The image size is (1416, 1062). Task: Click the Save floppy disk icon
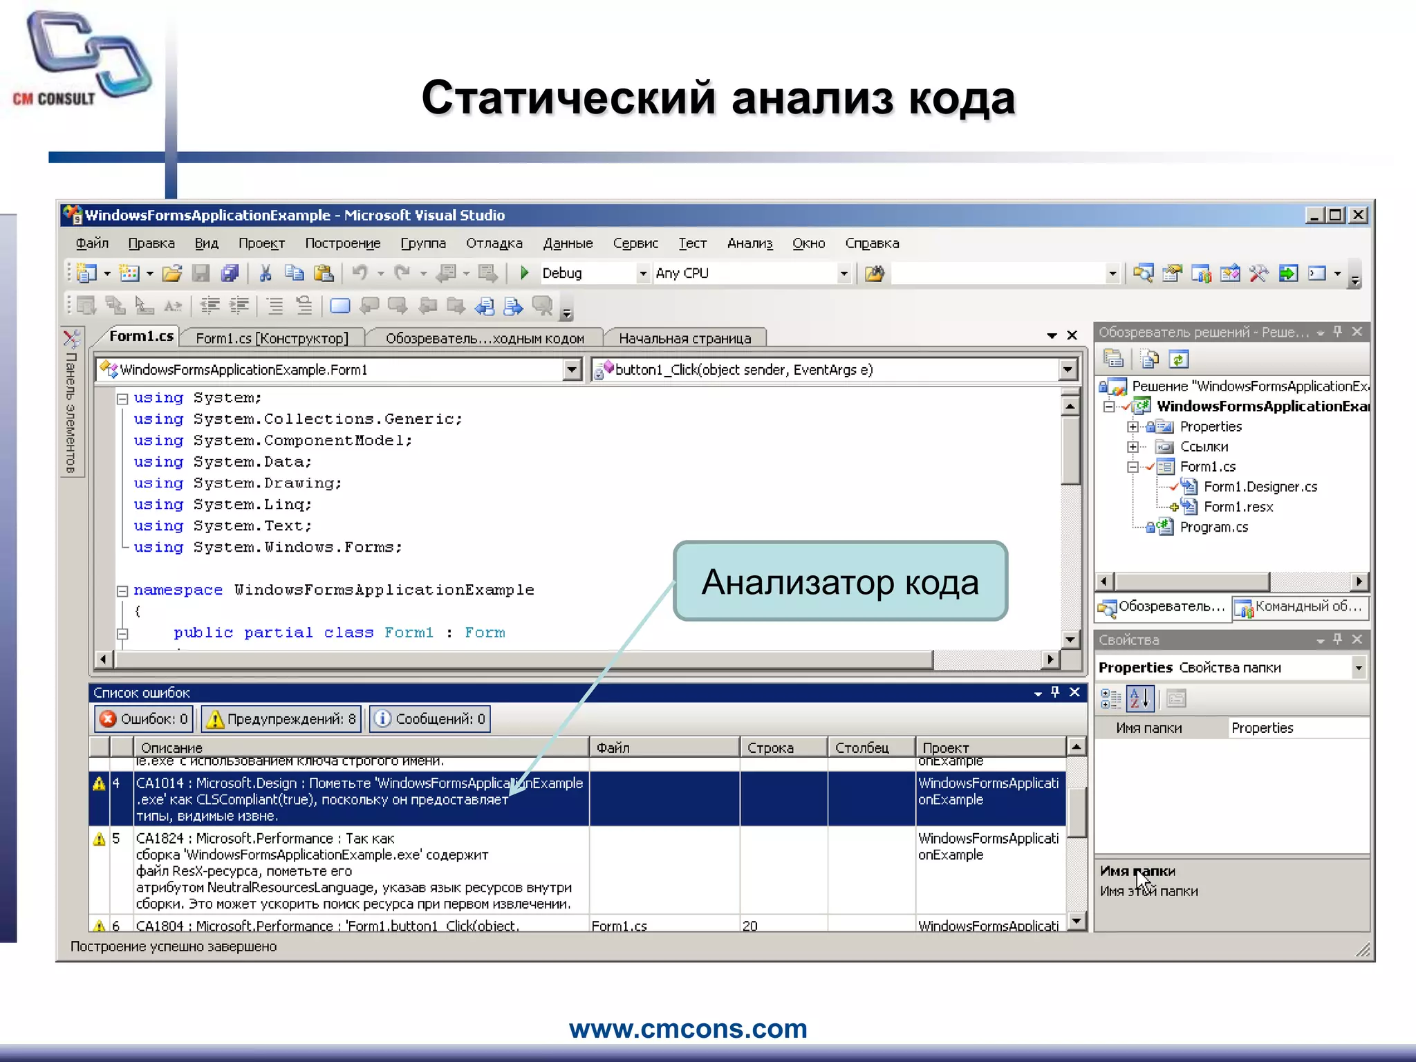(201, 273)
